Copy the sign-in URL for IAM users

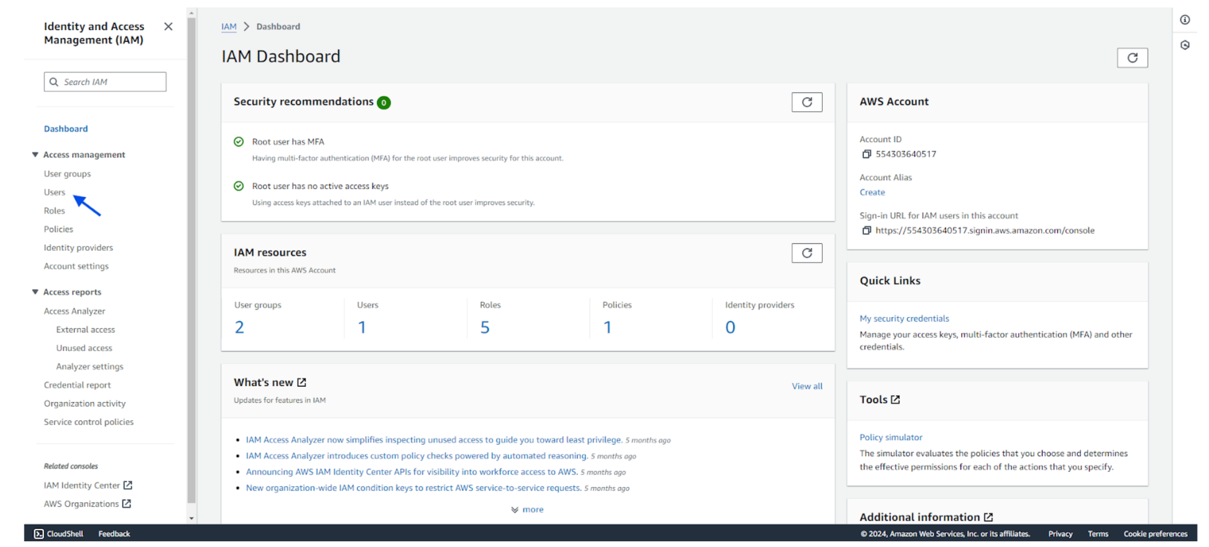[866, 230]
